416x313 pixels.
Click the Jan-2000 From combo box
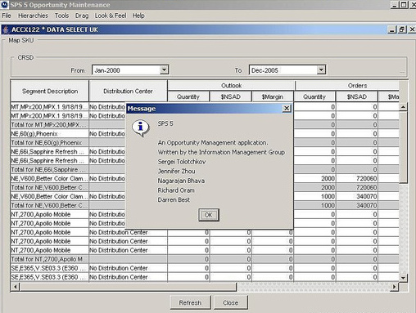point(130,70)
